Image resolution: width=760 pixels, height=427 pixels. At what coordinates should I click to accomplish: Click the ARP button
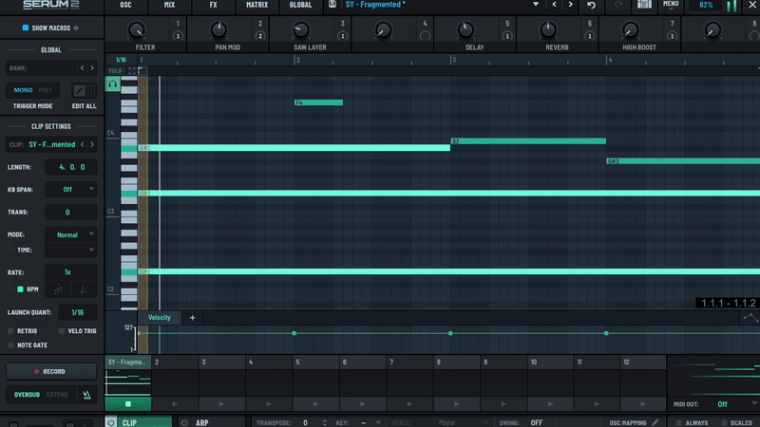point(201,422)
